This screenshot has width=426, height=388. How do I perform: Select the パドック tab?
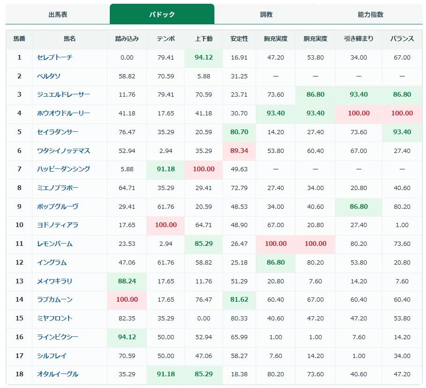click(162, 15)
